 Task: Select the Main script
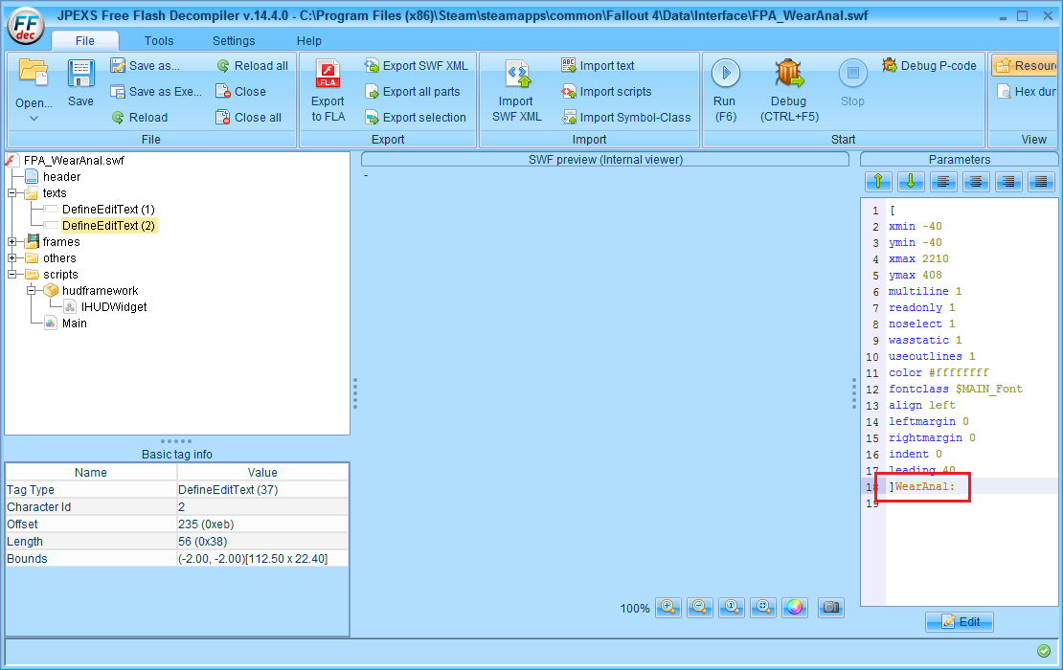coord(75,324)
